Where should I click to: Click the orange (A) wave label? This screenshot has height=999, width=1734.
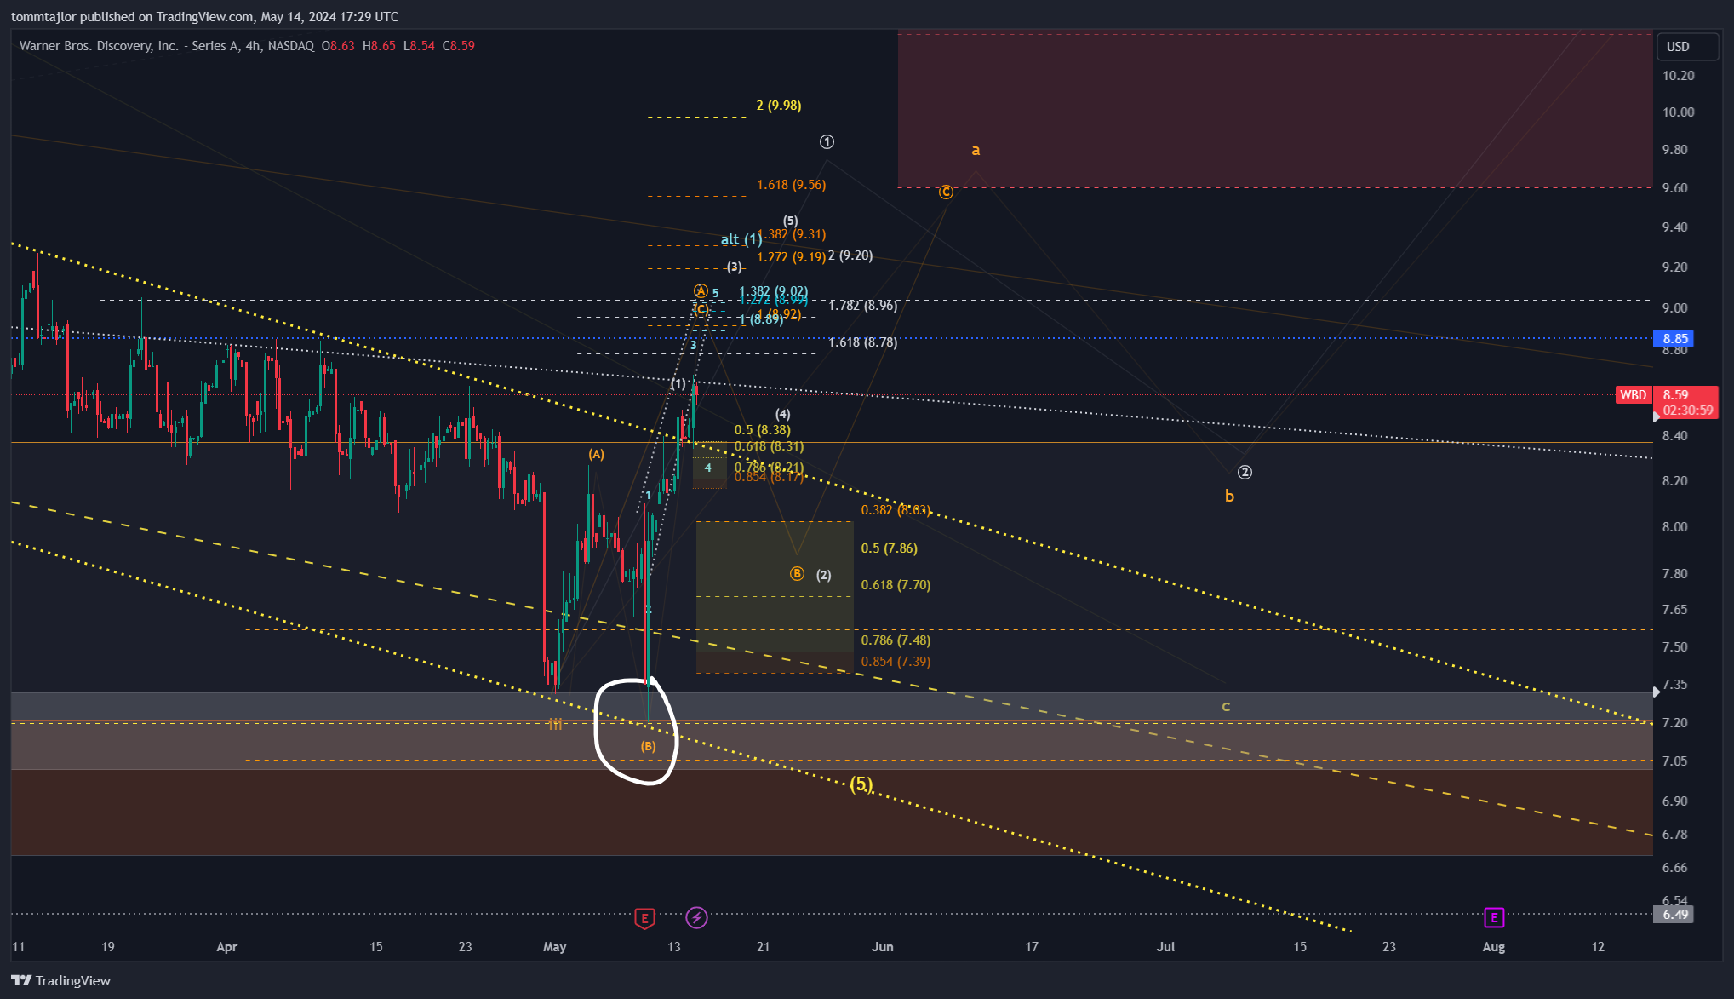[x=596, y=455]
